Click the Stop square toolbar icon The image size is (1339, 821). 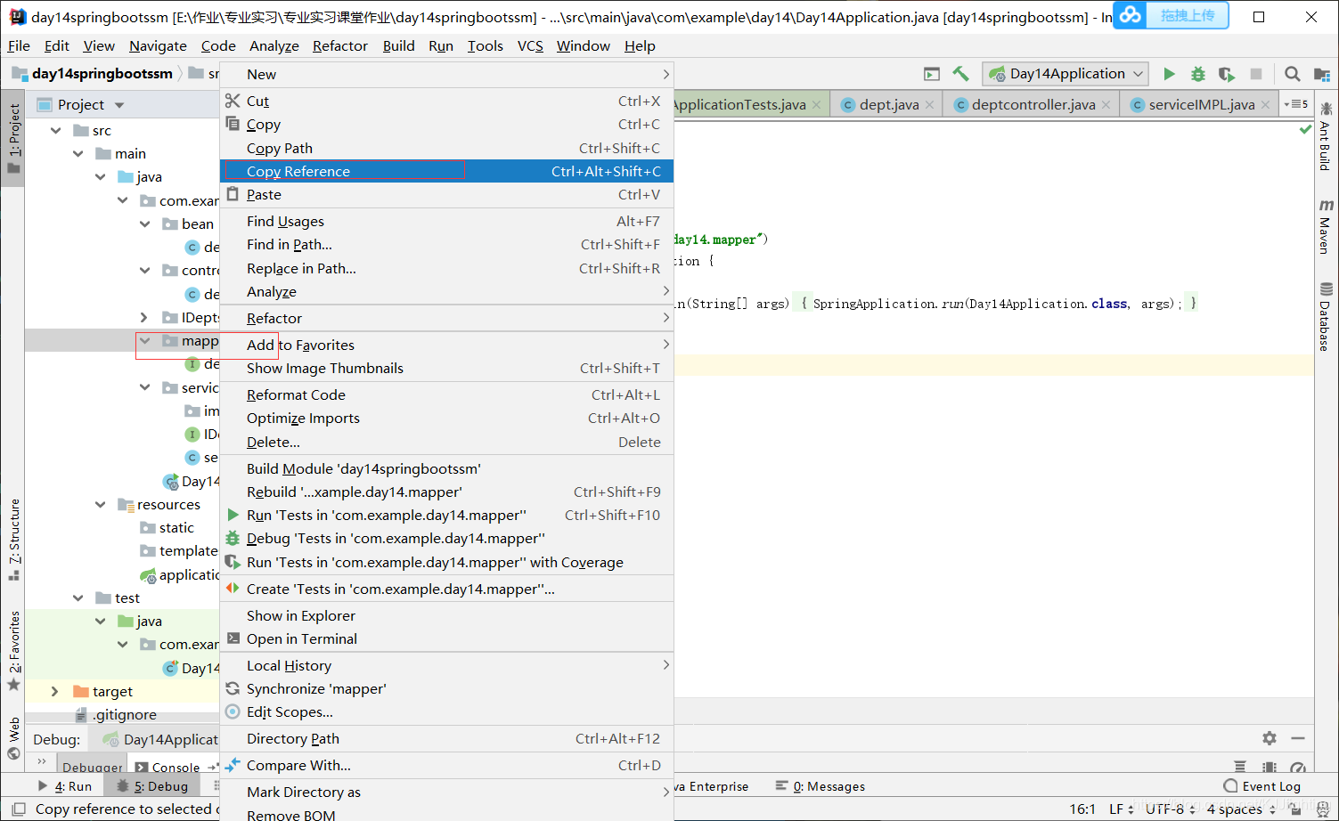coord(1256,74)
